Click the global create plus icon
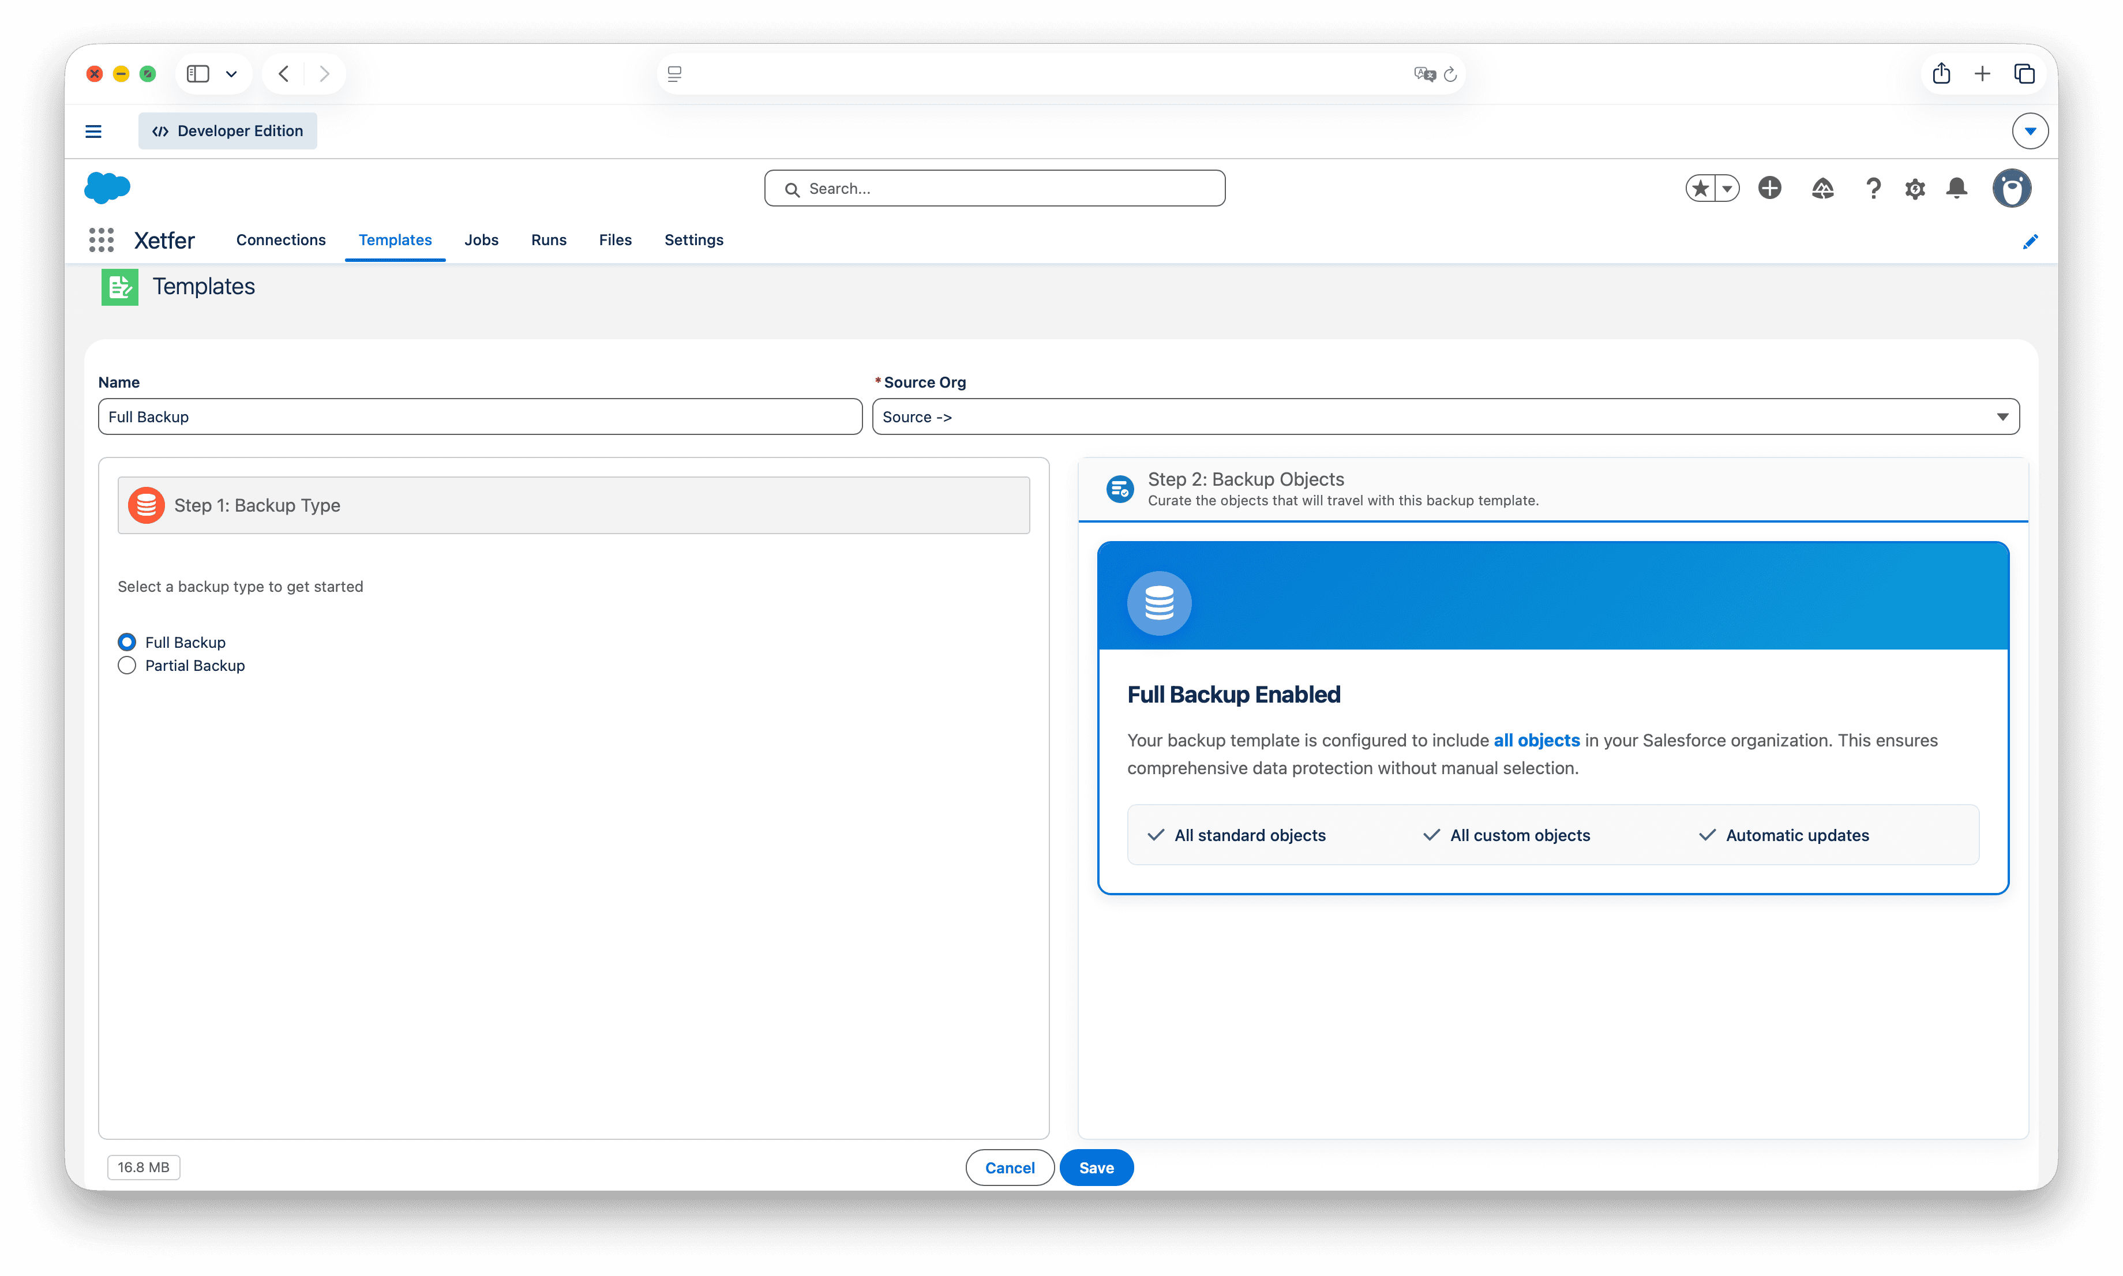 pos(1769,188)
